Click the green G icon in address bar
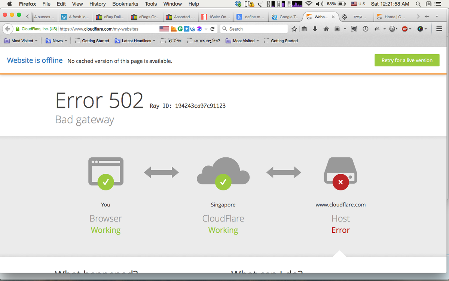Image resolution: width=449 pixels, height=281 pixels. [180, 29]
